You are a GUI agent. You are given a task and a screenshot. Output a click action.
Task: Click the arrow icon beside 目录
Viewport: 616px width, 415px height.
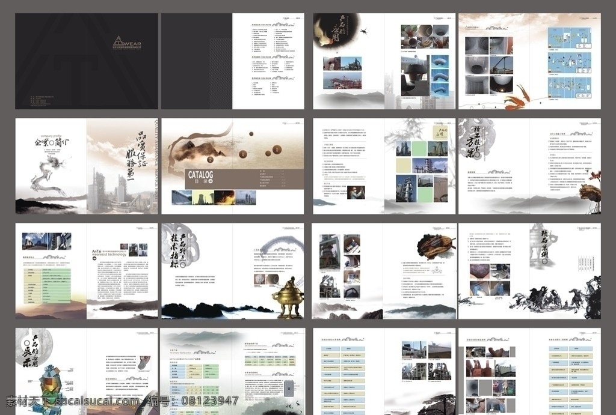pyautogui.click(x=210, y=182)
